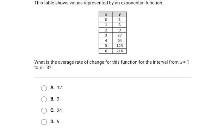The height and width of the screenshot is (134, 199).
Task: Click the divider line above answers
Action: (x=113, y=77)
